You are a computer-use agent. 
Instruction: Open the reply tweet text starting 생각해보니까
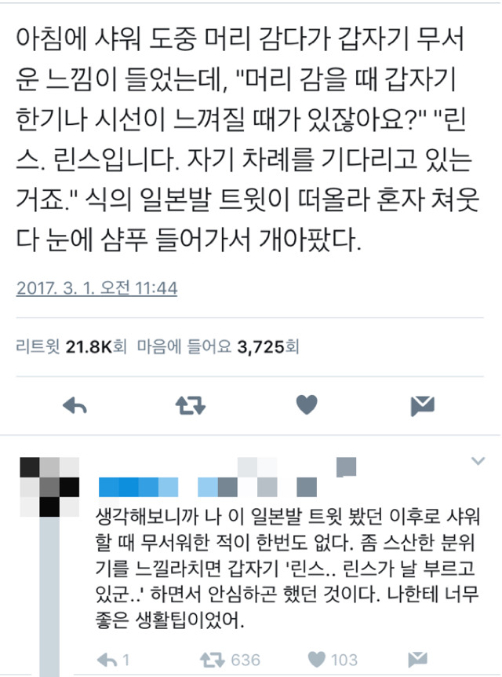(287, 569)
